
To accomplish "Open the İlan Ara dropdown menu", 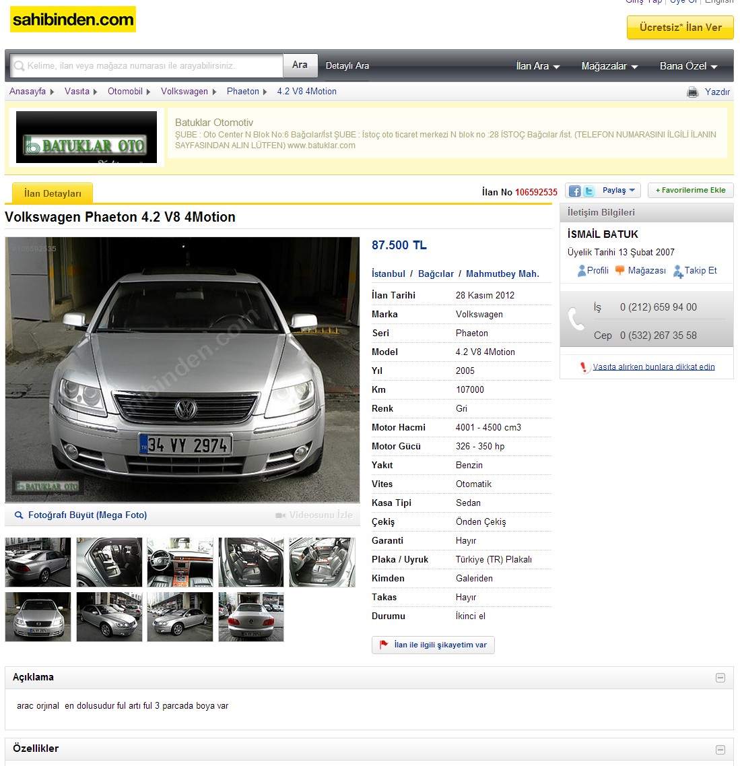I will tap(537, 66).
